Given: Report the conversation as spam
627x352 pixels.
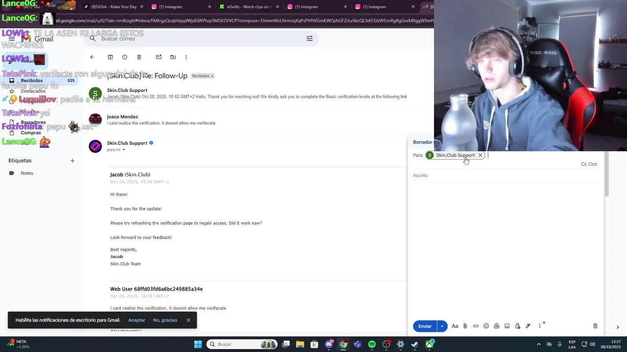Looking at the screenshot, I should click(124, 57).
